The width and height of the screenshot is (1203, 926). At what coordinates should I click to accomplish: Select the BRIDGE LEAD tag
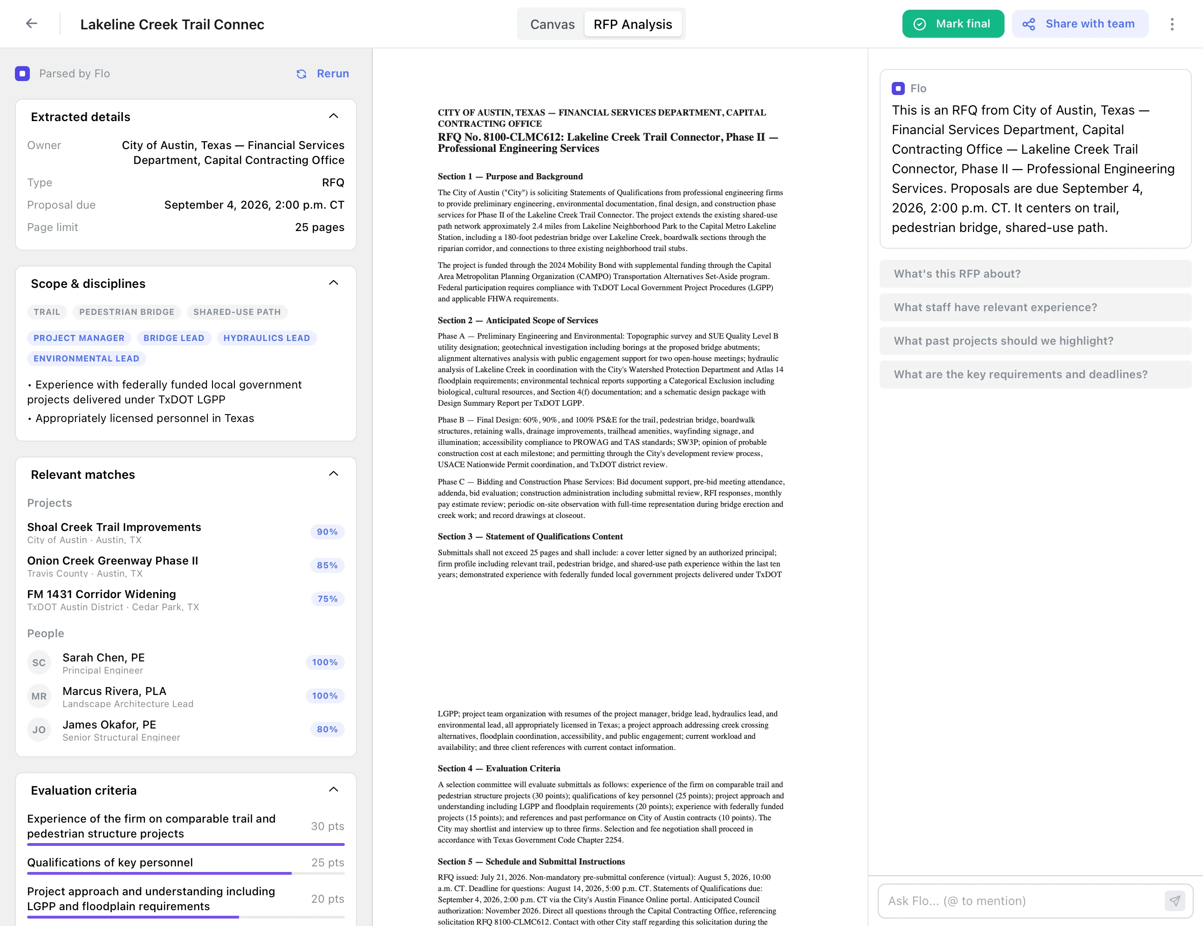[173, 338]
